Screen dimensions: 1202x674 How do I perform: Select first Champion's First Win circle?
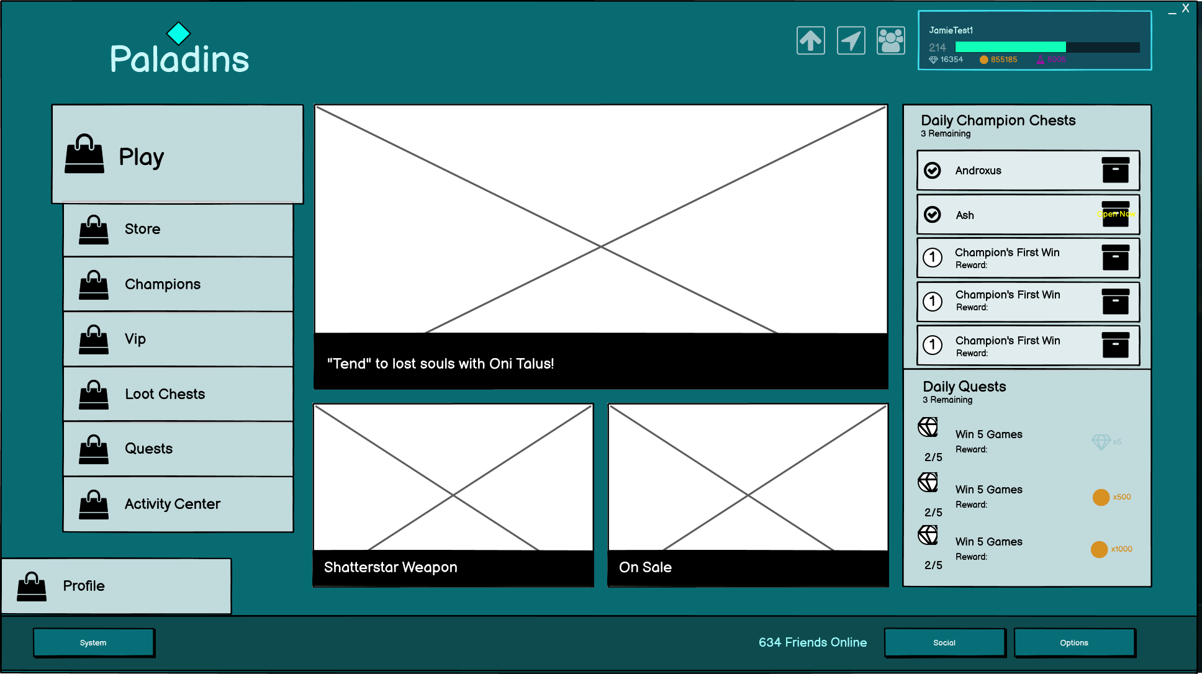pos(933,258)
